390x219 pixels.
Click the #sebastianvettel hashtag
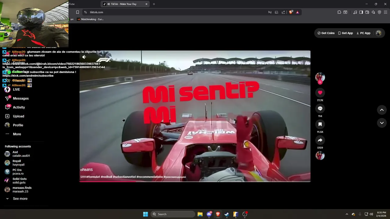point(124,177)
